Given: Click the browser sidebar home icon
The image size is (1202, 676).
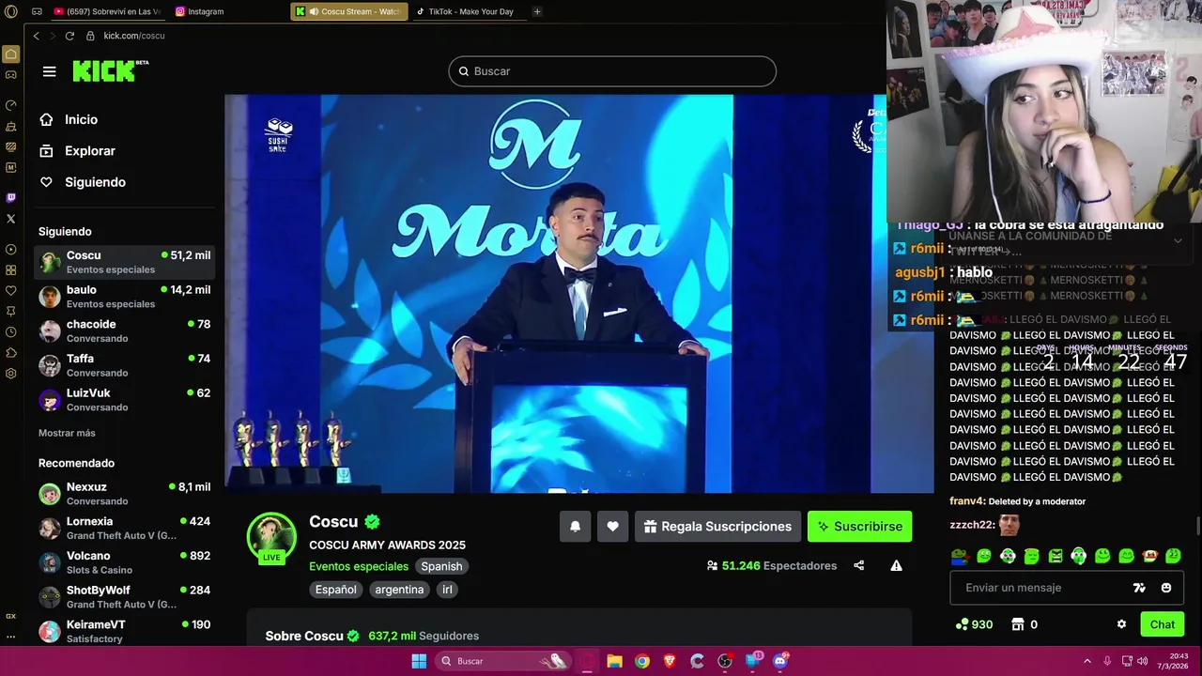Looking at the screenshot, I should [x=10, y=54].
